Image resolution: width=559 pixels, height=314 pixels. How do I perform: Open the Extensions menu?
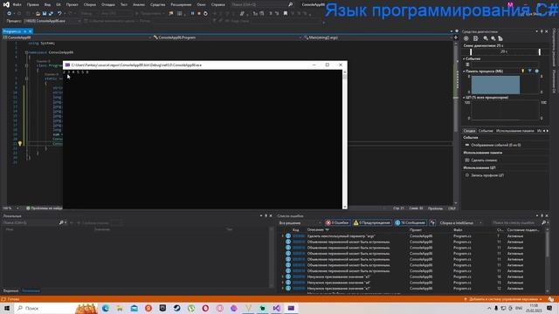(x=181, y=4)
